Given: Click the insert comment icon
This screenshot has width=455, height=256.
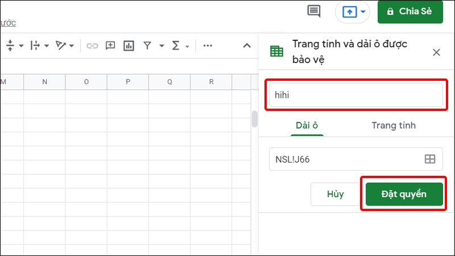Looking at the screenshot, I should tap(110, 46).
